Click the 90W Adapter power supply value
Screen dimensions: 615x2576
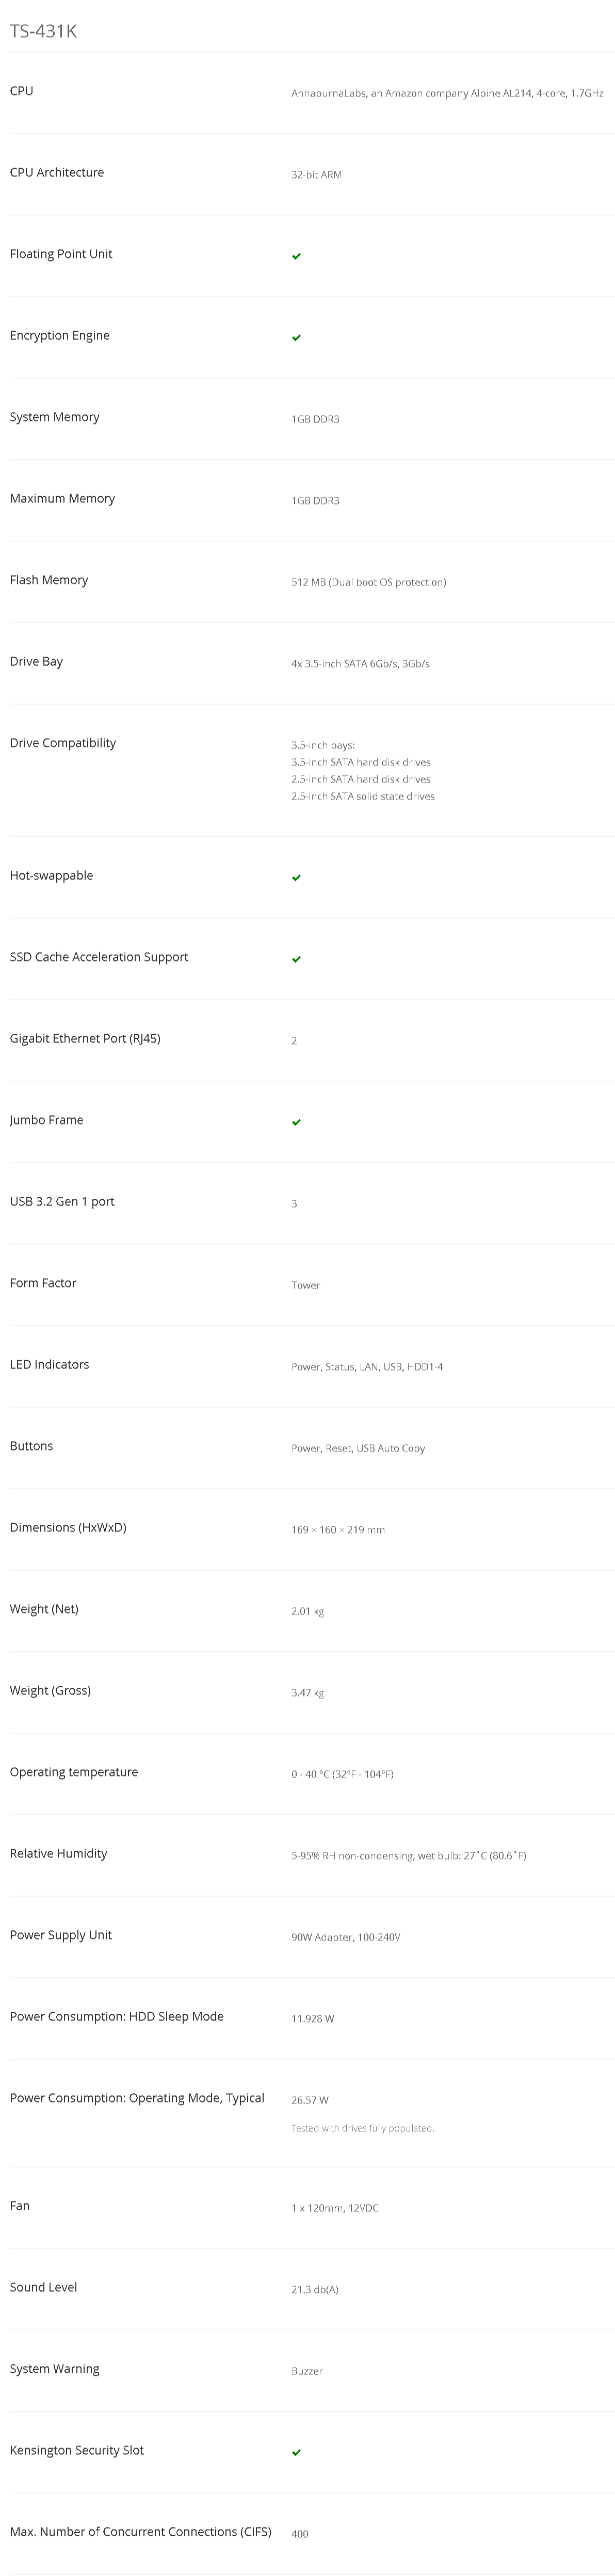tap(345, 1937)
